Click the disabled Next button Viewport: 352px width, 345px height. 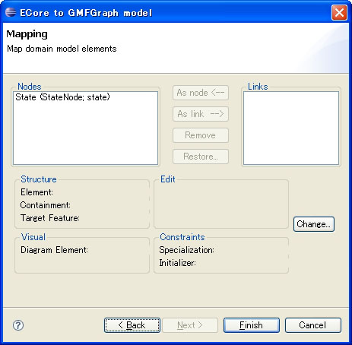[190, 325]
